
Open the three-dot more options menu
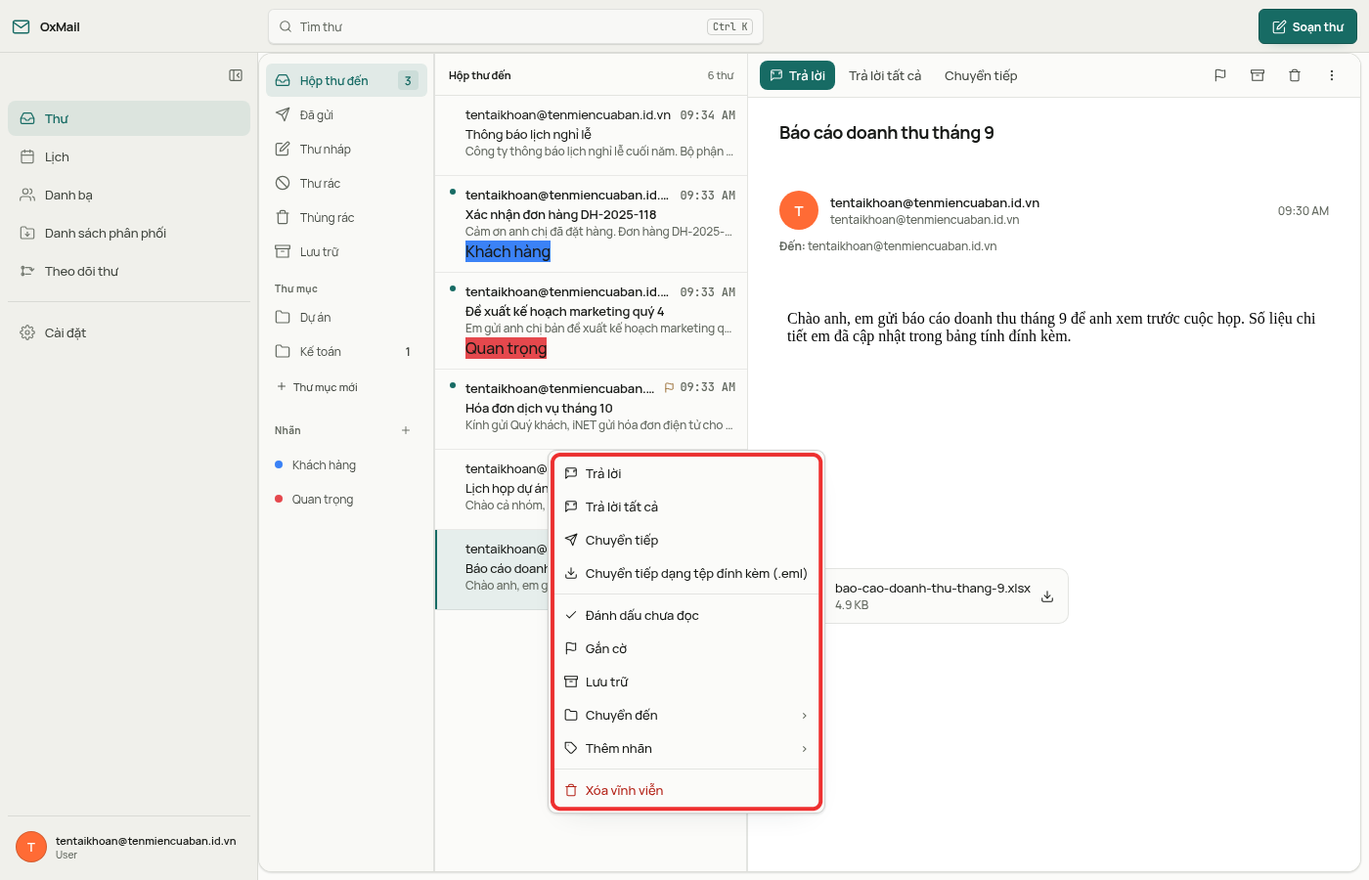tap(1332, 75)
